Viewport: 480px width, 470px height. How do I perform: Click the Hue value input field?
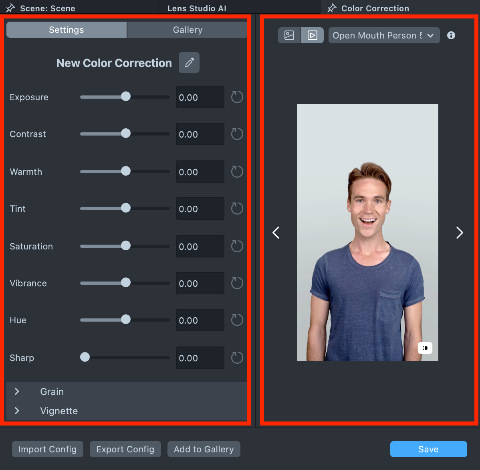200,320
